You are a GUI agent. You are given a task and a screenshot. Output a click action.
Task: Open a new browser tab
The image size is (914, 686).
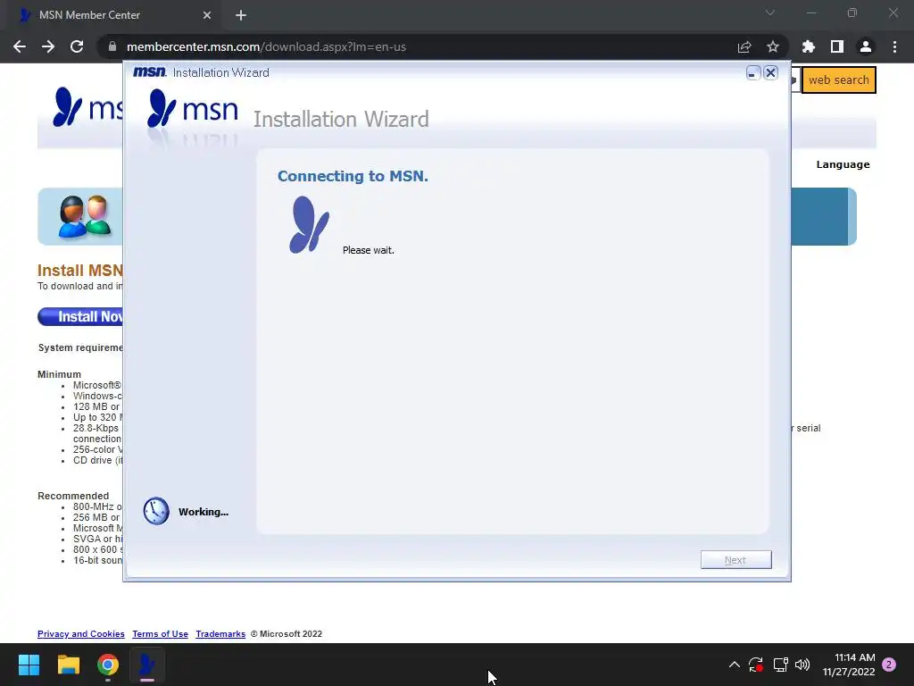click(x=241, y=15)
